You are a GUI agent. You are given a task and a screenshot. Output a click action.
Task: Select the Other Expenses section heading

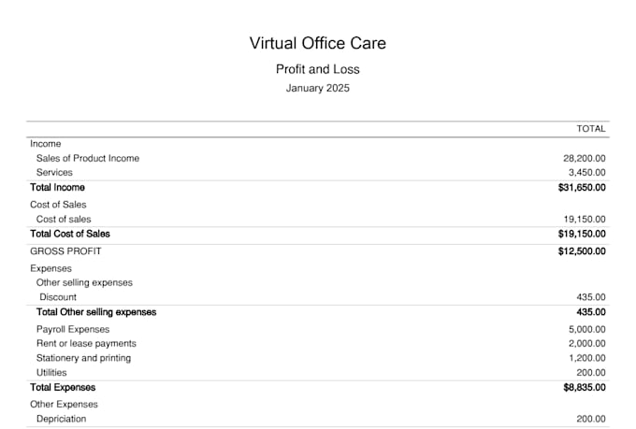pos(64,405)
